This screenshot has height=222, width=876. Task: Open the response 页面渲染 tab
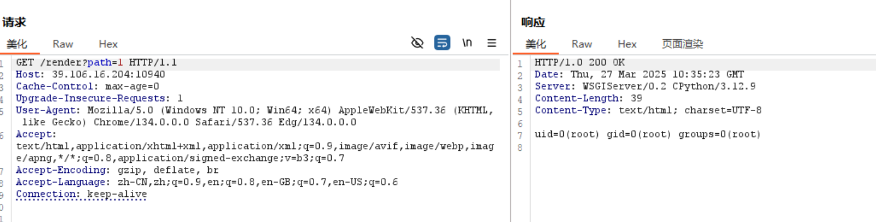(683, 44)
